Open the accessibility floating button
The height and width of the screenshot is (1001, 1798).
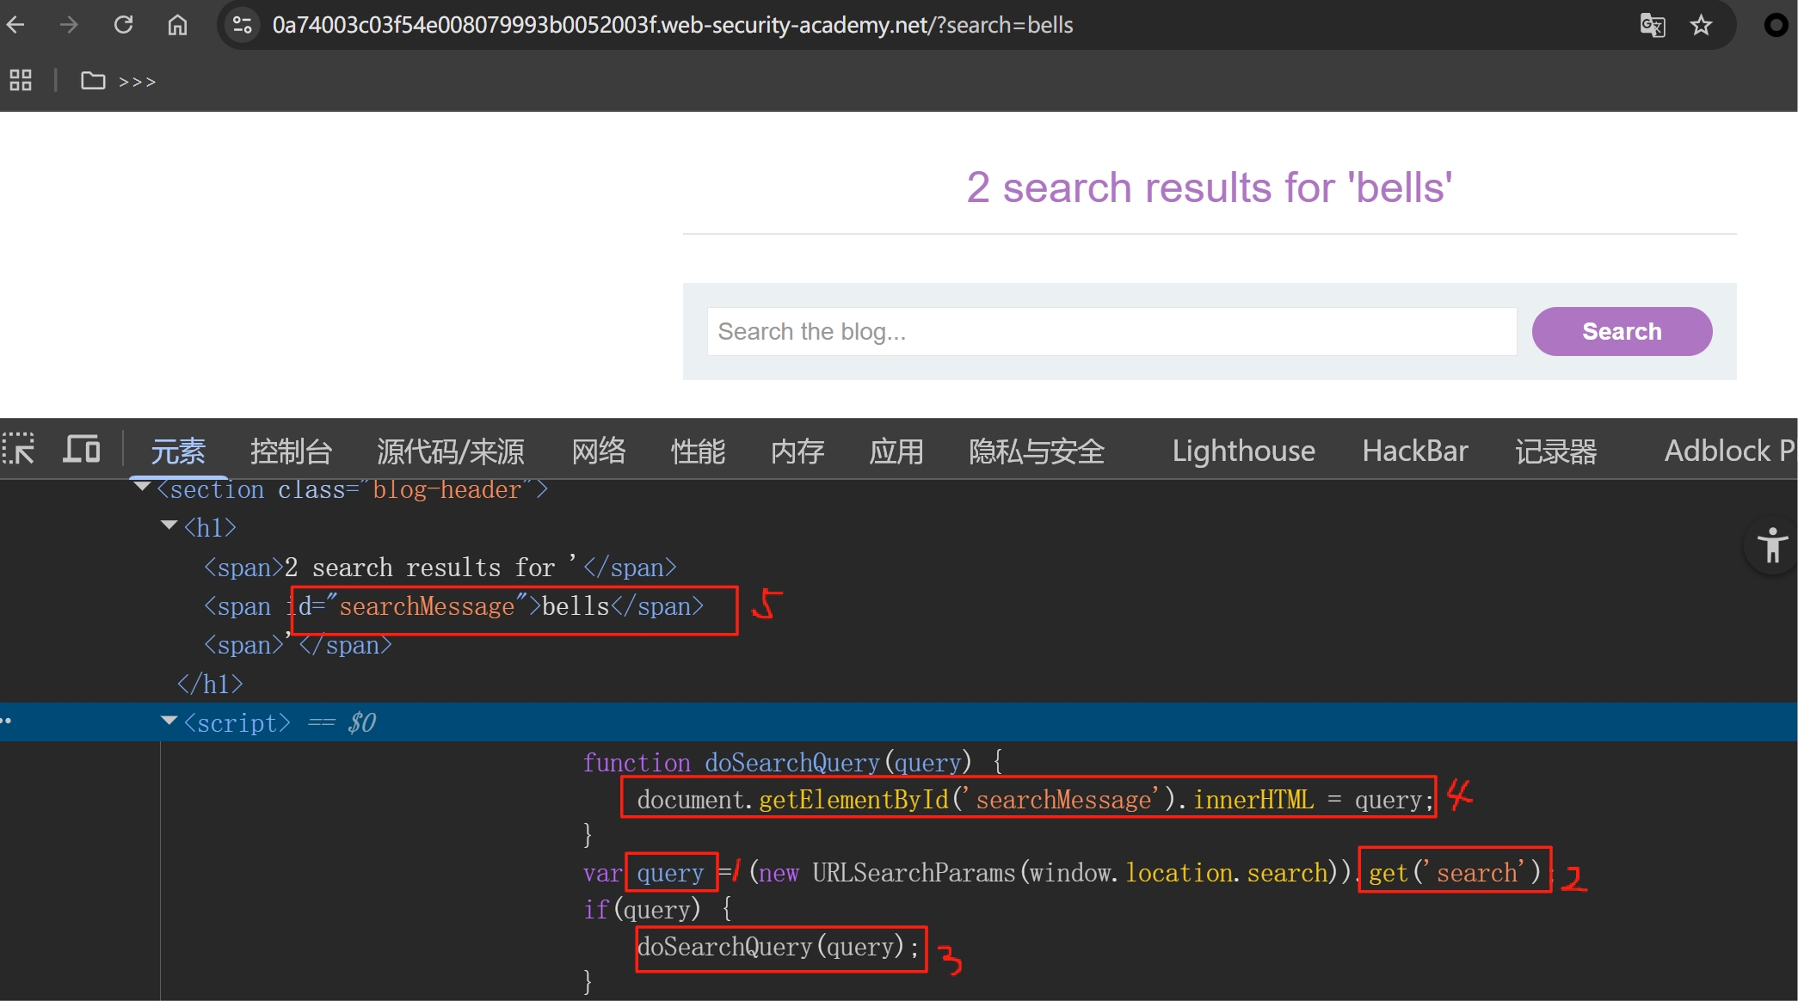pyautogui.click(x=1771, y=546)
